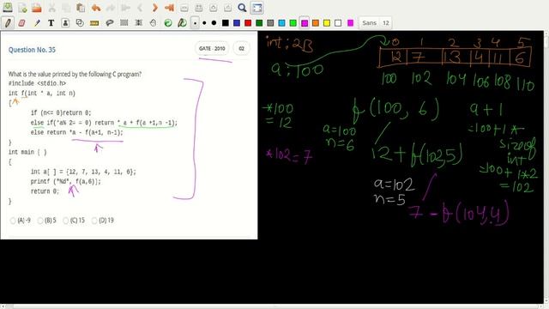Select answer option (A) -9
Screen dimensions: 549x309
point(13,221)
